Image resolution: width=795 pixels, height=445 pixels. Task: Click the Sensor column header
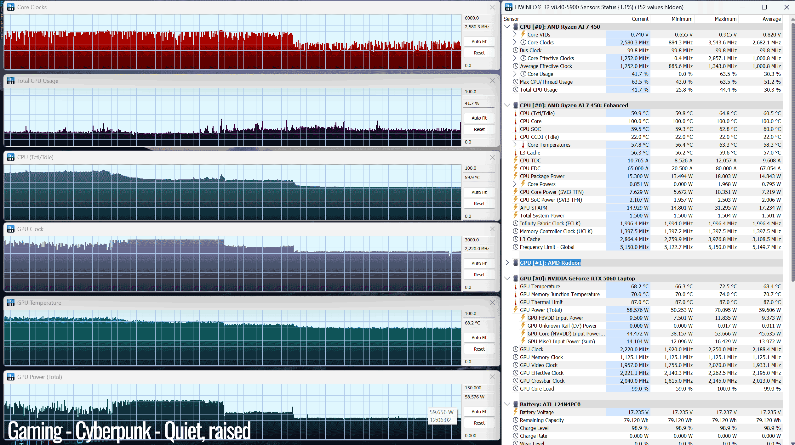(x=554, y=19)
